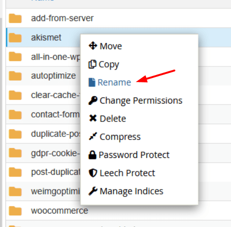This screenshot has width=231, height=227.
Task: Click the woocommerce folder icon
Action: coord(15,210)
